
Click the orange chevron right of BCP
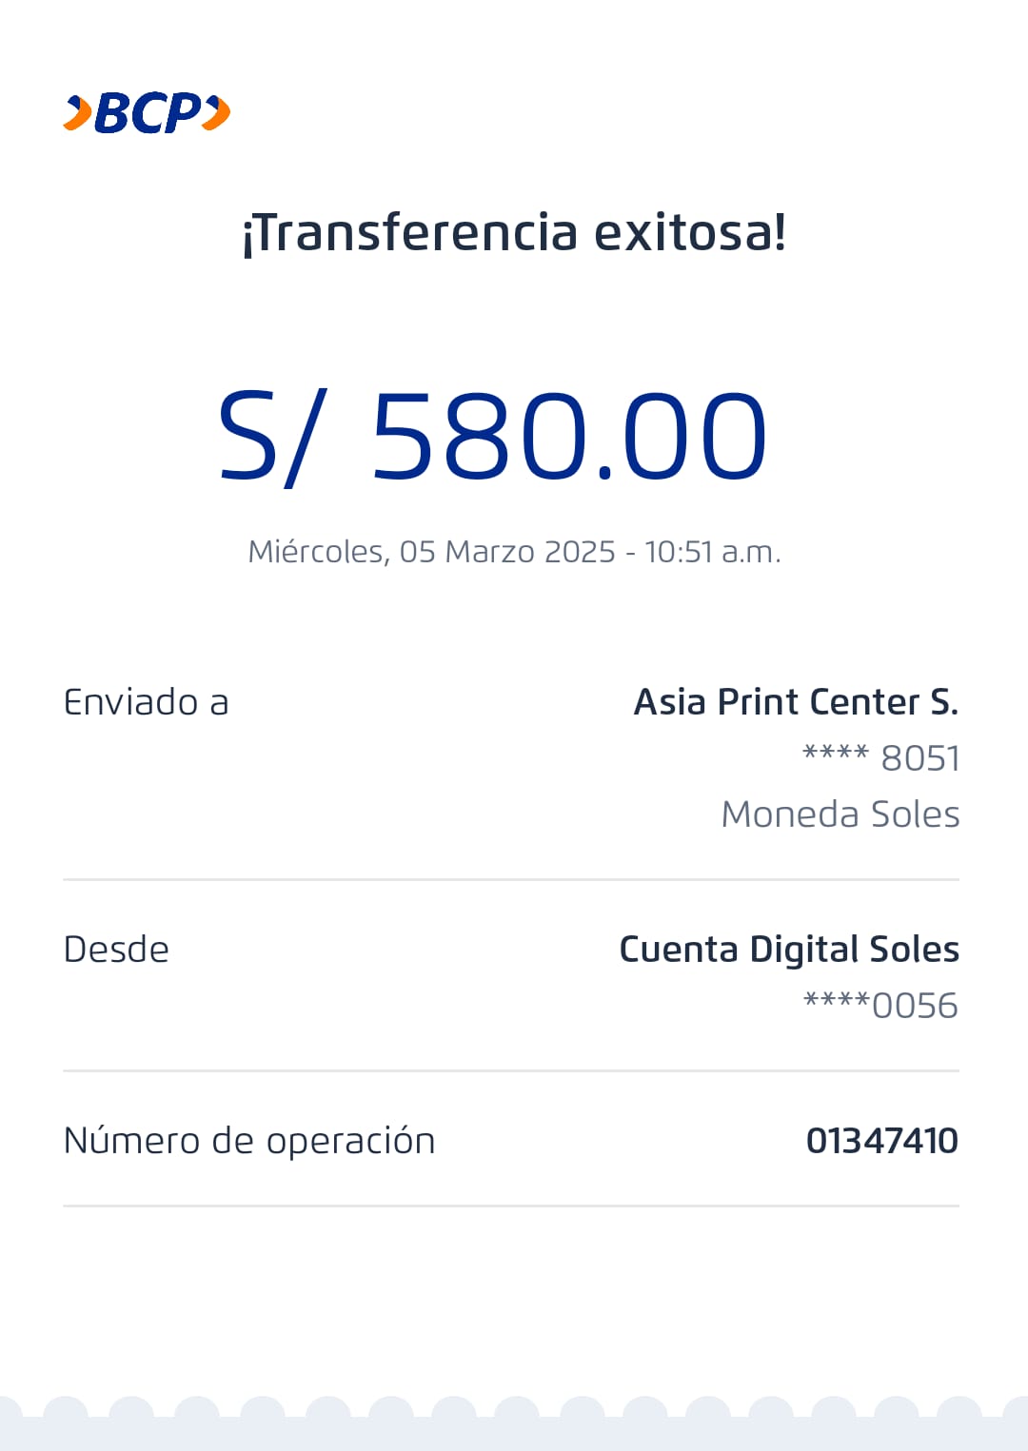217,113
